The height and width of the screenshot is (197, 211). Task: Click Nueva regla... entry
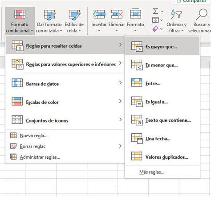[33, 135]
